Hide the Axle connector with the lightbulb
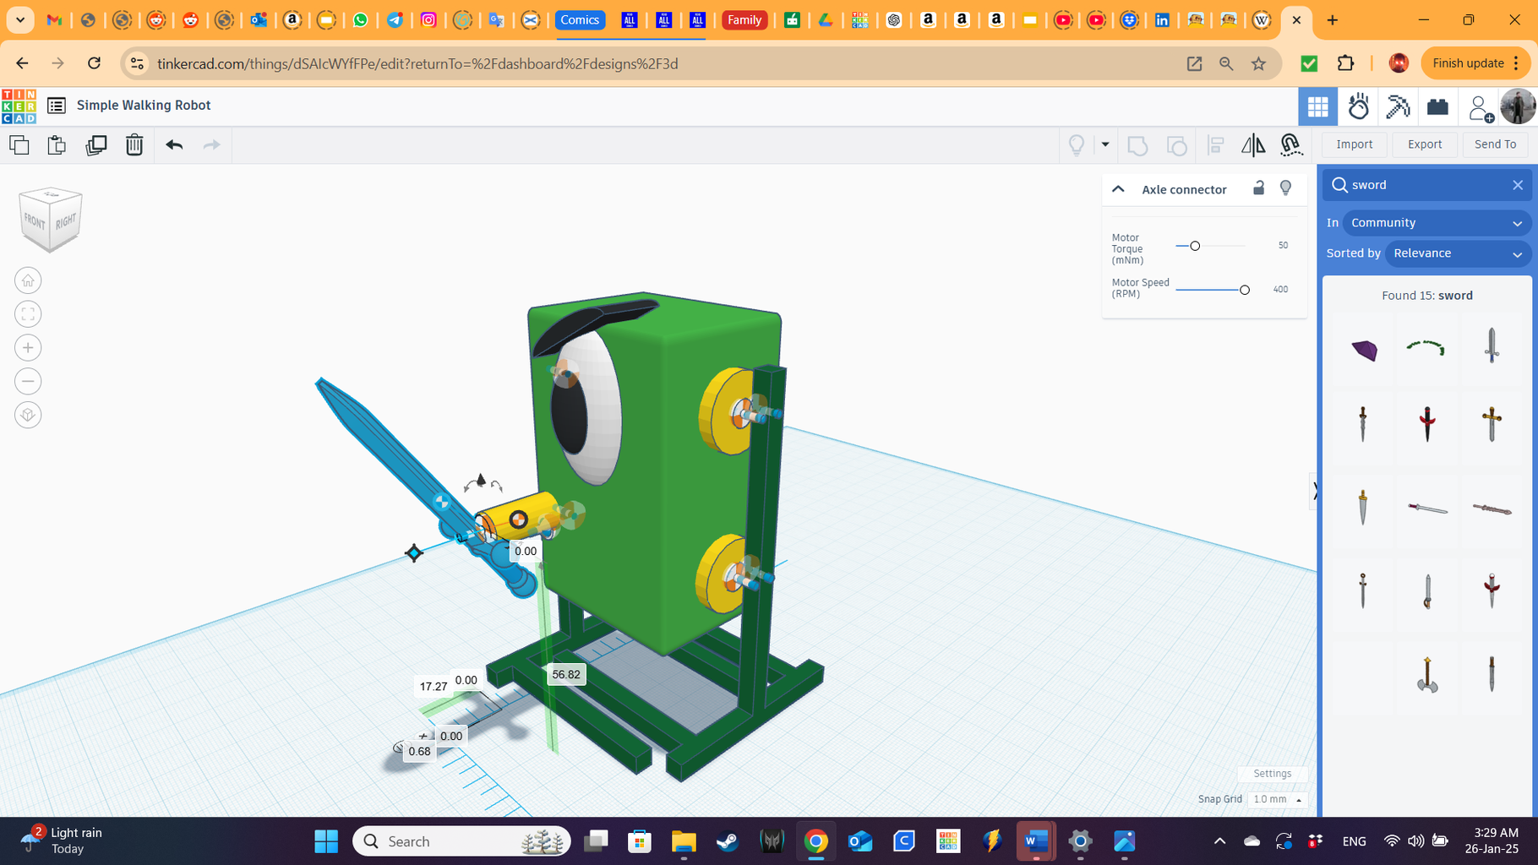1538x865 pixels. (x=1285, y=188)
